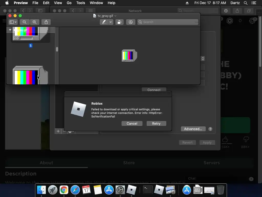This screenshot has height=197, width=262.
Task: Collapse the tv_gray.gif disclosure triangle in sidebar
Action: [10, 30]
